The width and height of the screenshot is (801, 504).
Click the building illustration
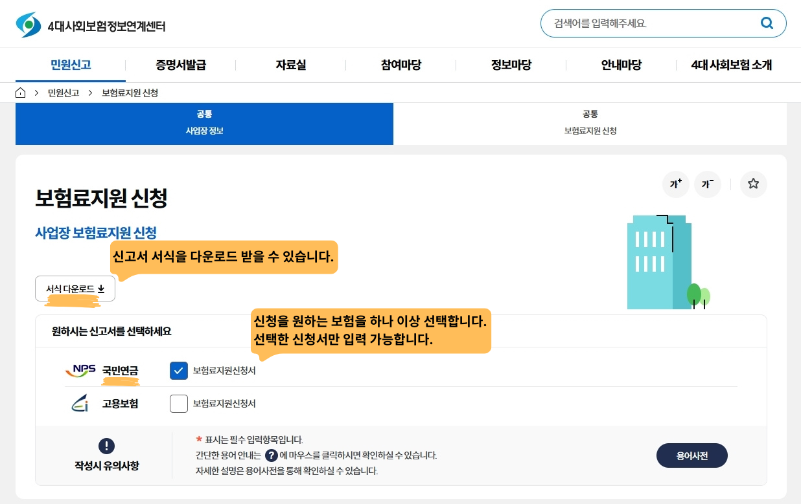[x=668, y=262]
